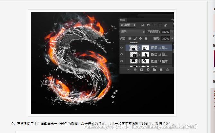215x133 pixels.
Task: Expand the 不透明度 opacity slider arrow
Action: (172, 32)
